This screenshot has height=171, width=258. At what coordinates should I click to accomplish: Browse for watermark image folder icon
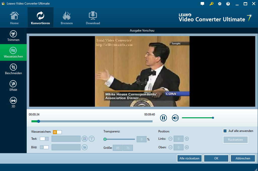[85, 147]
